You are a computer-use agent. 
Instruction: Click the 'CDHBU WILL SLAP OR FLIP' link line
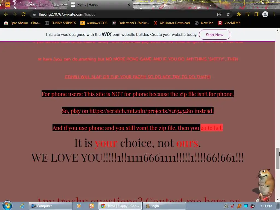(x=138, y=77)
